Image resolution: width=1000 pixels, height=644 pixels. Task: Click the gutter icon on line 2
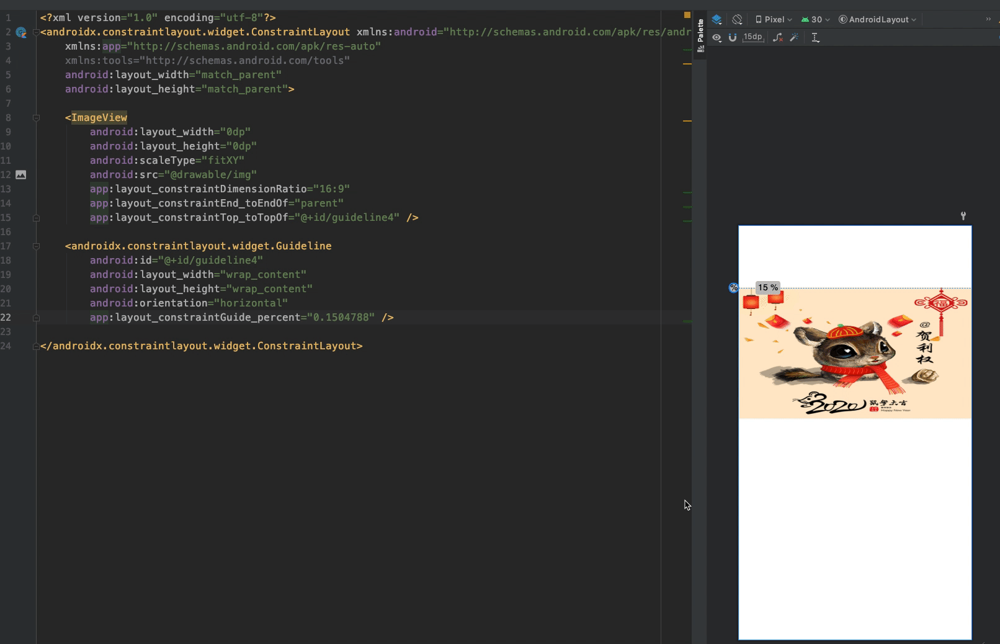pos(21,32)
